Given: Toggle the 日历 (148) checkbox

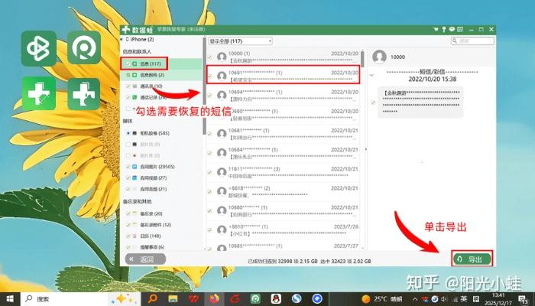Looking at the screenshot, I should pyautogui.click(x=128, y=236).
